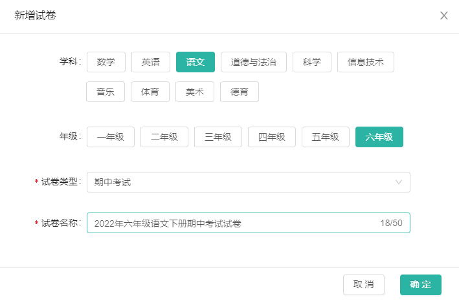Select grade 四年级
The image size is (459, 301).
[272, 137]
